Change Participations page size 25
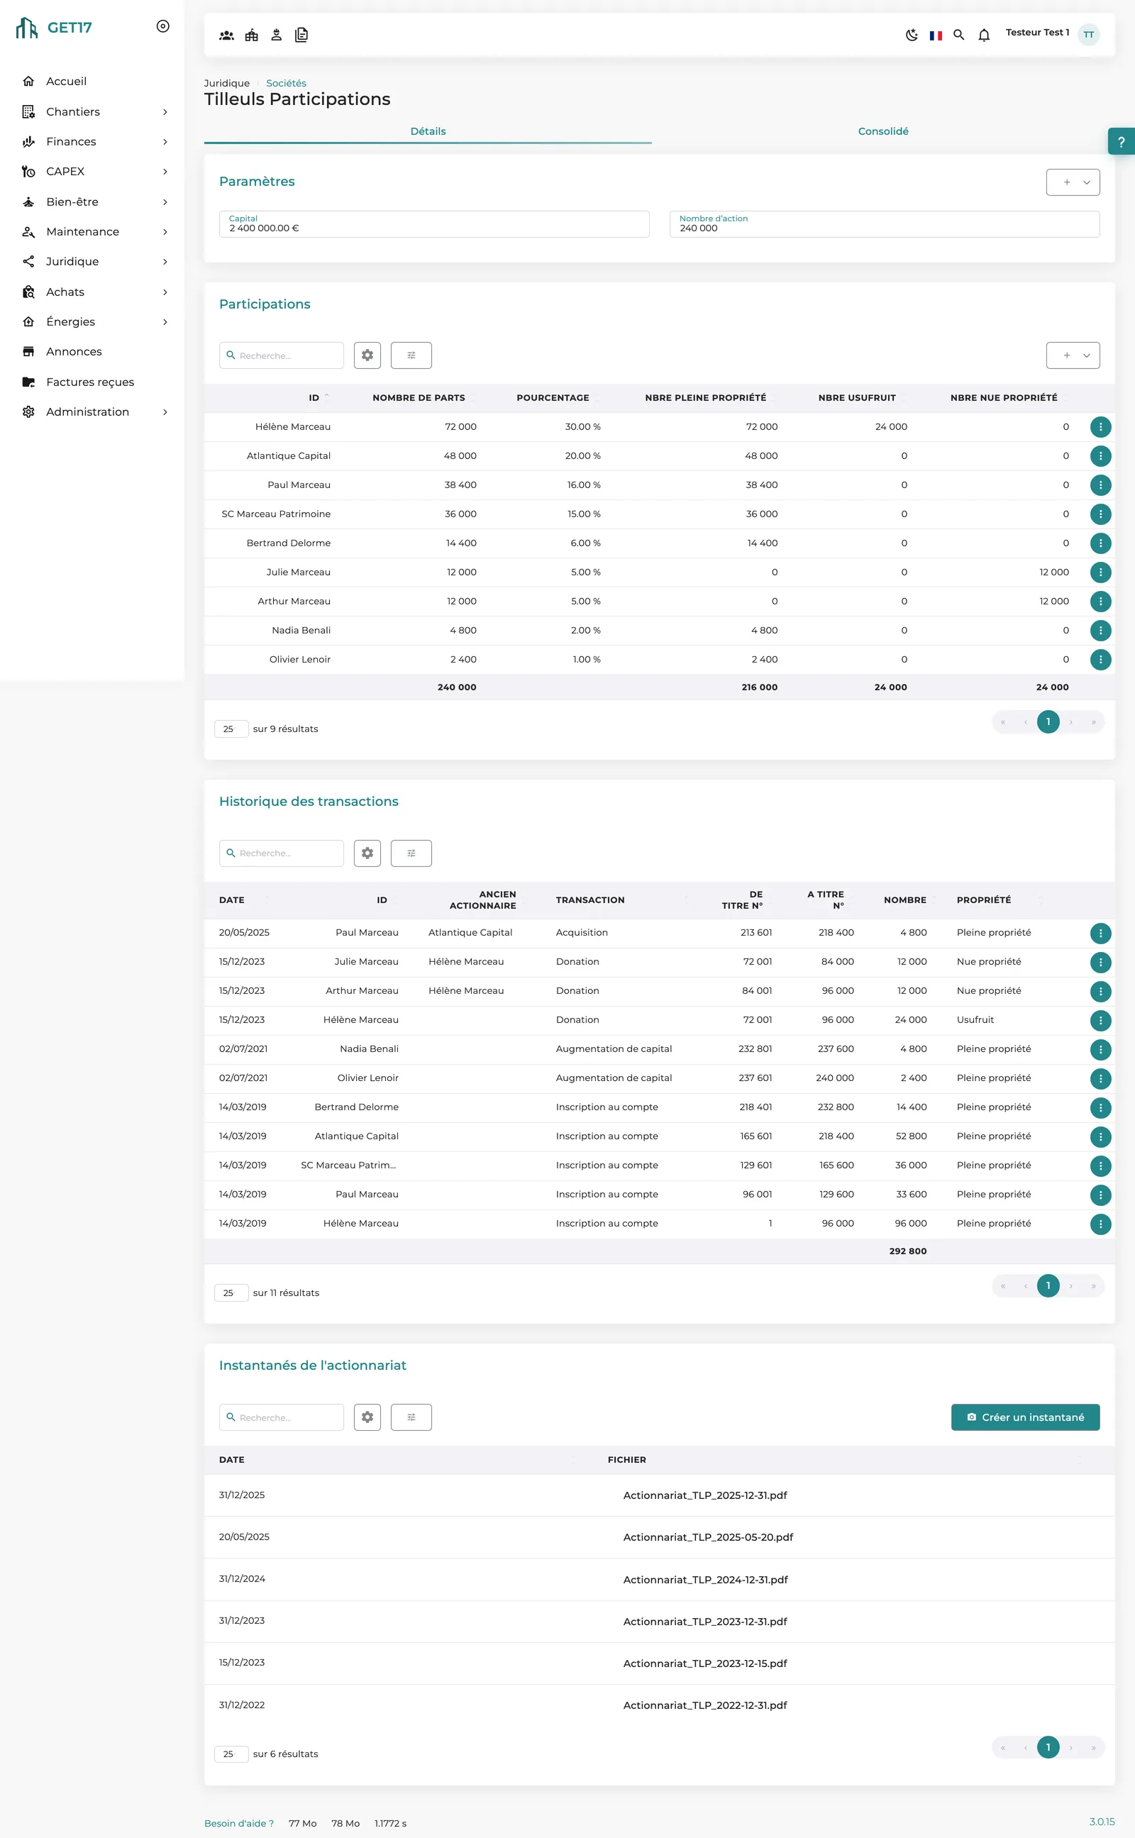This screenshot has height=1838, width=1135. 231,729
